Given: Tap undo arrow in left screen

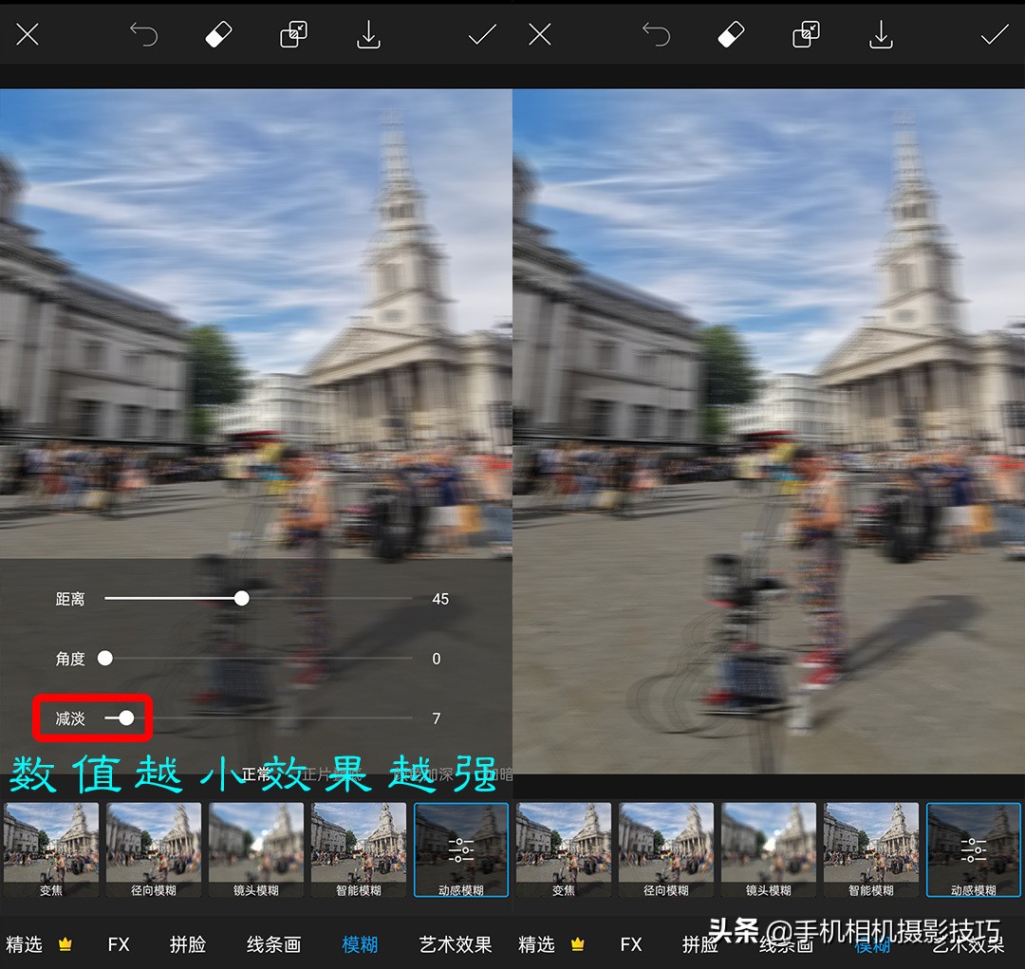Looking at the screenshot, I should click(144, 34).
